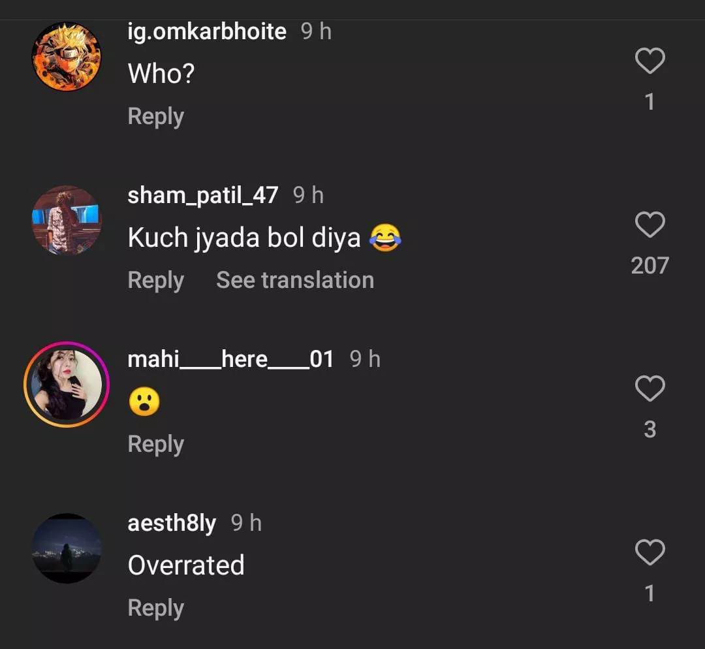Open username mahi___here___01
The height and width of the screenshot is (649, 705).
[230, 359]
